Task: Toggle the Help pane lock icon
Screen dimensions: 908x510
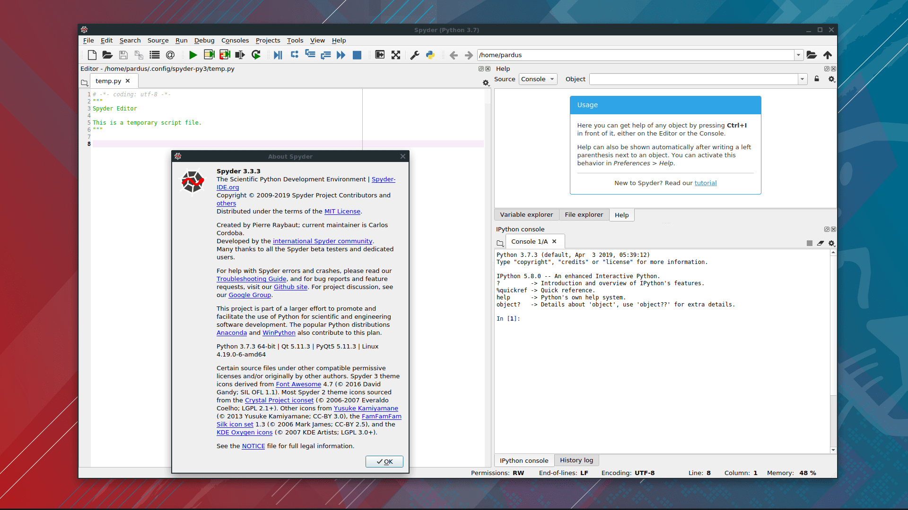Action: click(x=817, y=79)
